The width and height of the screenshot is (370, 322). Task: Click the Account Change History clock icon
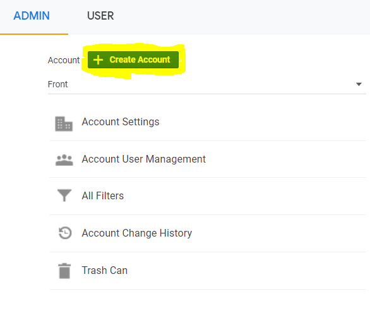point(65,233)
